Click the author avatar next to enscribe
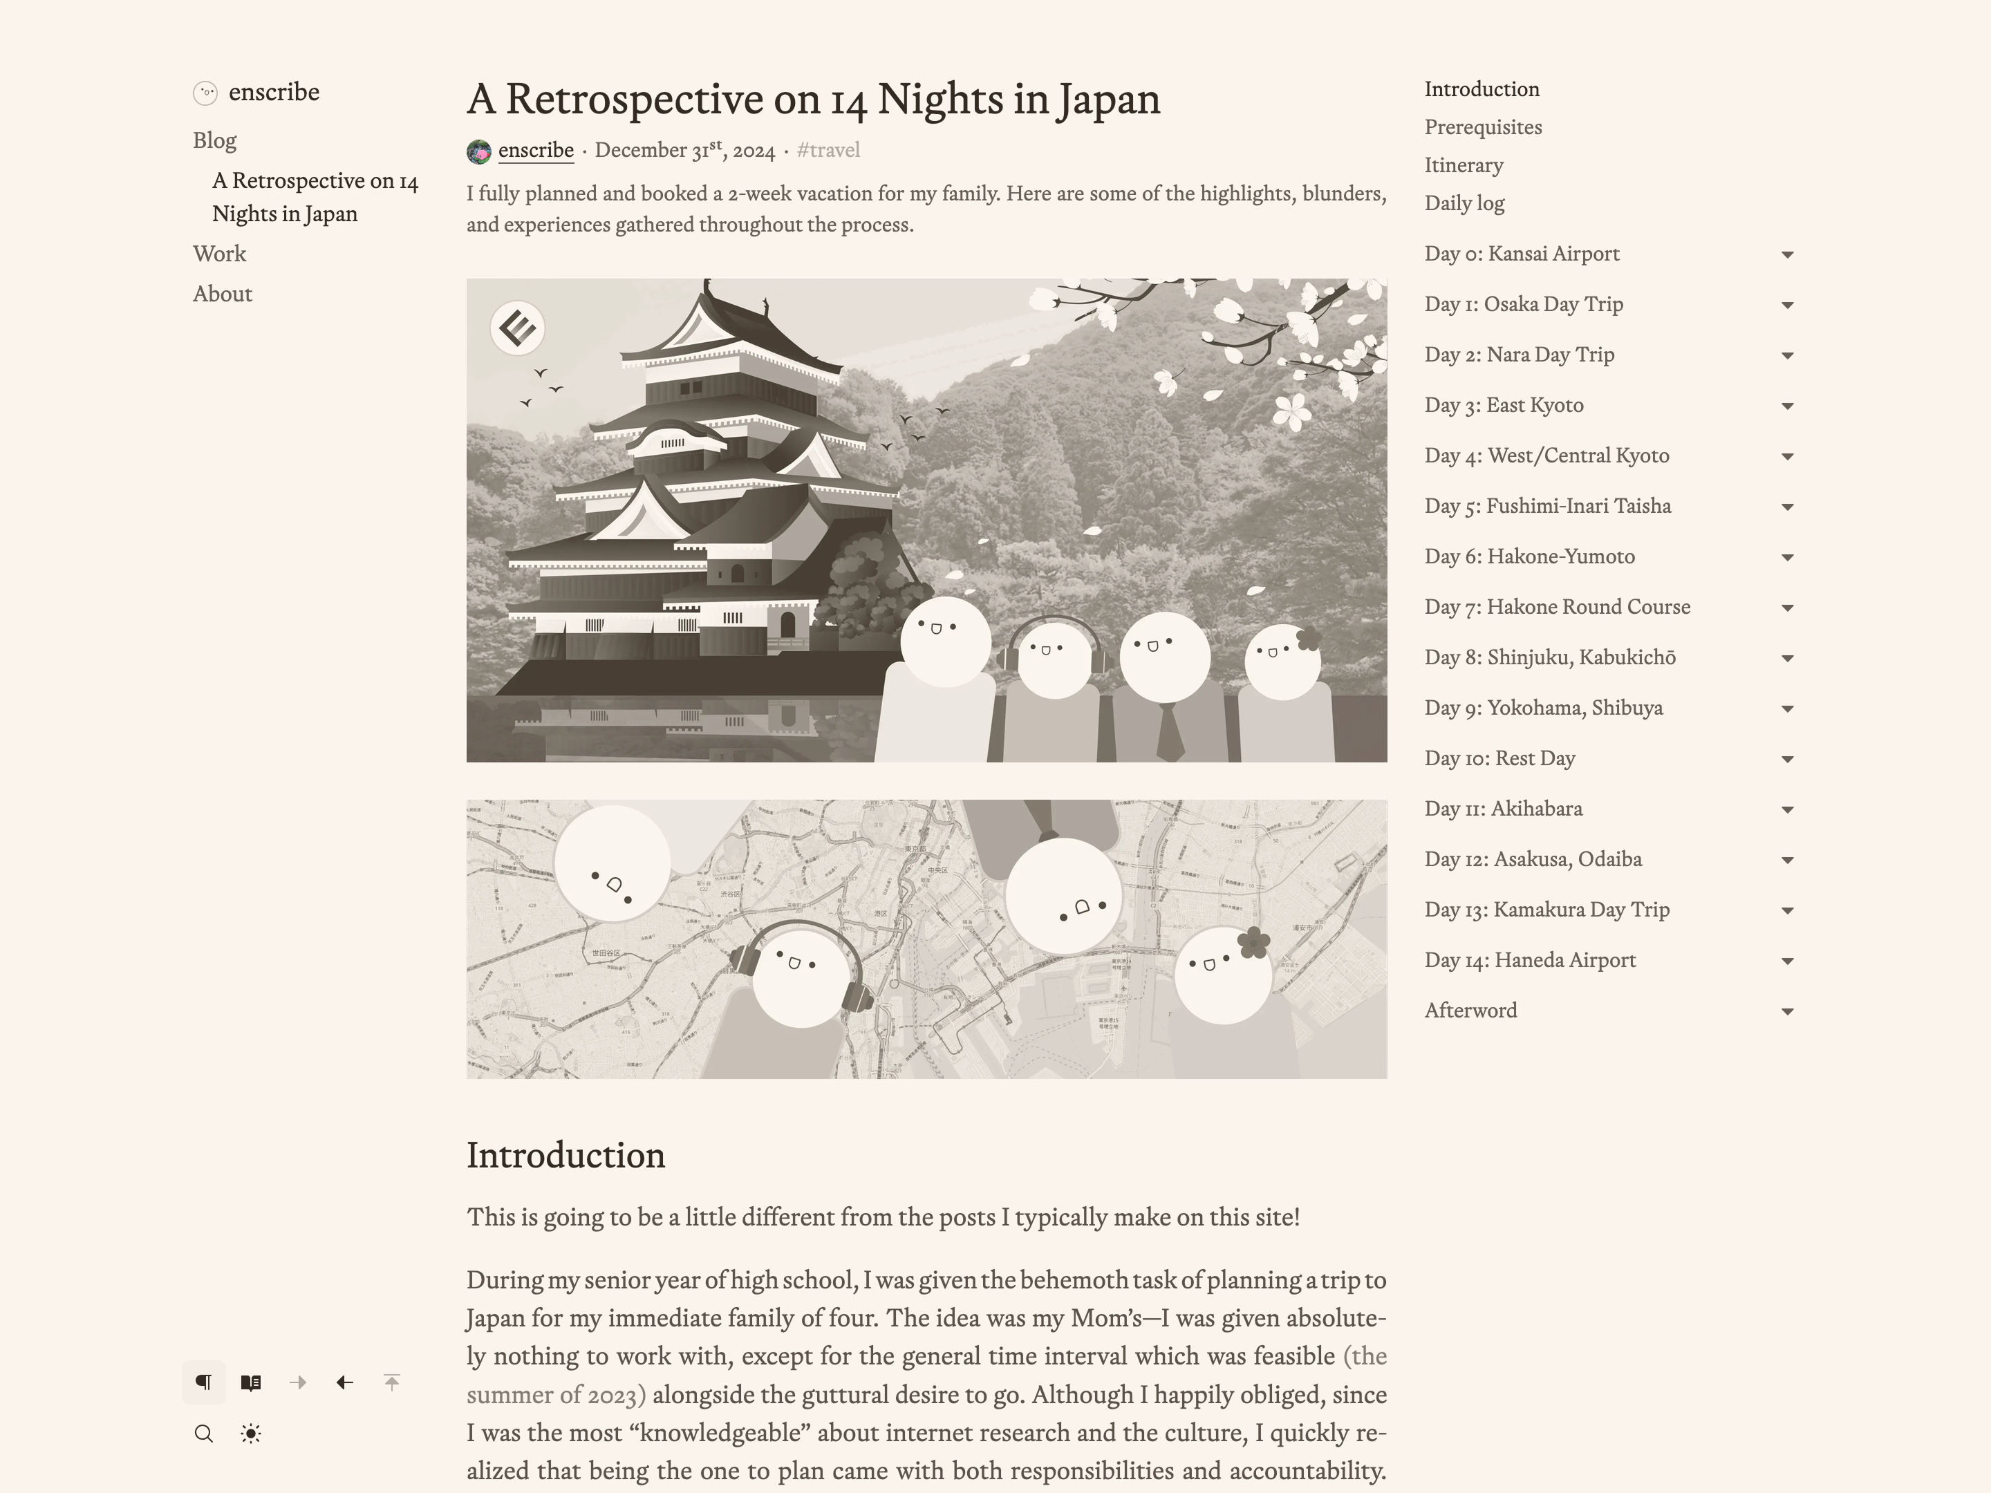 pos(479,151)
